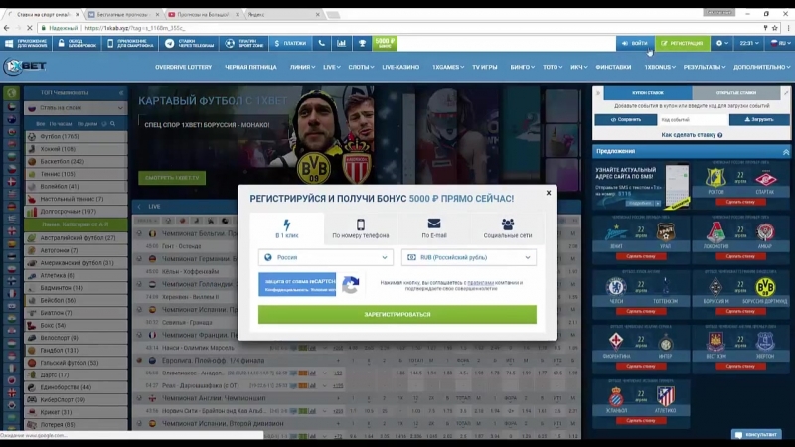
Task: Select Футбол (1765) in the sports list
Action: coord(77,136)
